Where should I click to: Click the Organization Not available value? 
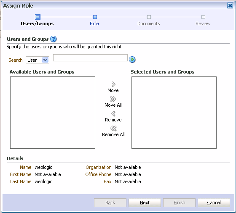(x=128, y=167)
